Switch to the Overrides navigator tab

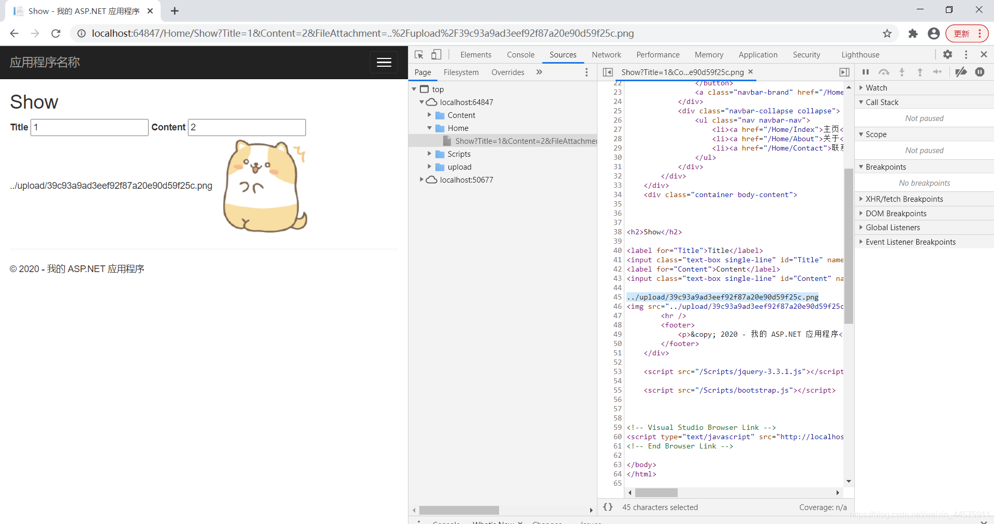pyautogui.click(x=507, y=72)
